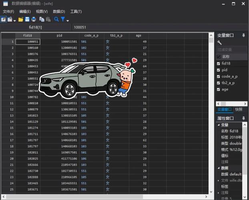Select the age column header
The image size is (249, 200).
[x=139, y=35]
